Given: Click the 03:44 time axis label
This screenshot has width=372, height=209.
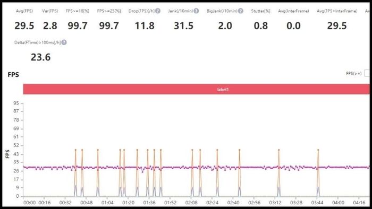Looking at the screenshot, I should [x=317, y=203].
